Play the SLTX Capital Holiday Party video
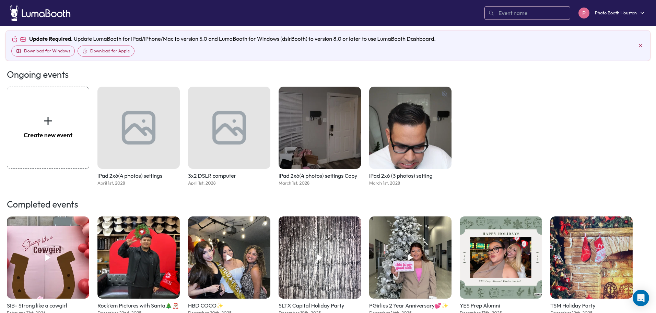 [319, 257]
